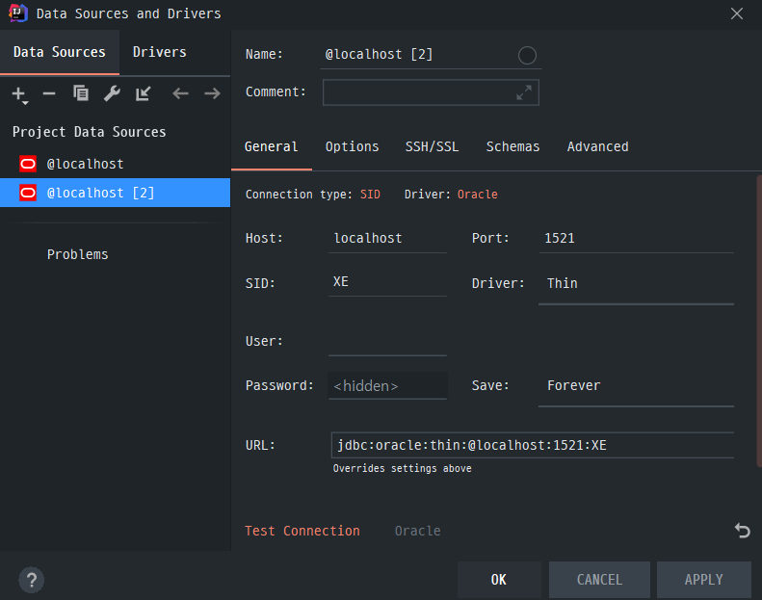Open the SSH/SSL tab
Image resolution: width=762 pixels, height=600 pixels.
pos(432,146)
